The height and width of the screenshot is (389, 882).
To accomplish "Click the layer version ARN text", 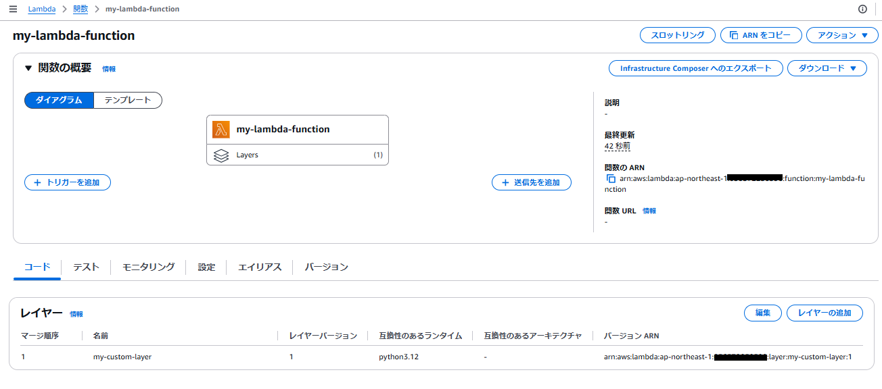I will [x=728, y=357].
